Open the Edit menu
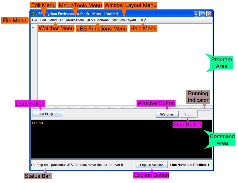Screen dimensions: 238x183 tap(43, 20)
